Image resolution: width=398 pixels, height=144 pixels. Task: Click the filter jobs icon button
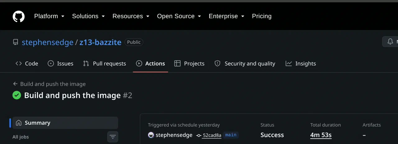pos(113,137)
